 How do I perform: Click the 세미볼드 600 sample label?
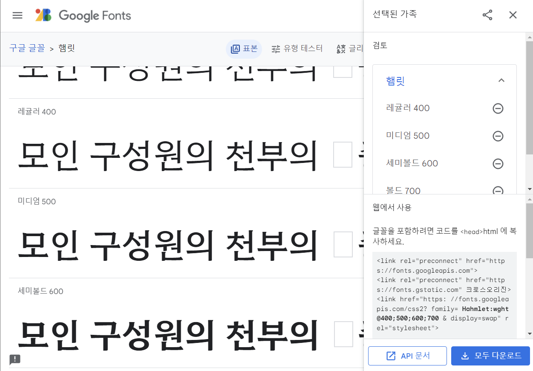coord(40,291)
